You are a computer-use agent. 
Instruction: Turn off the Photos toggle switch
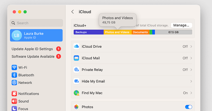click(x=188, y=107)
